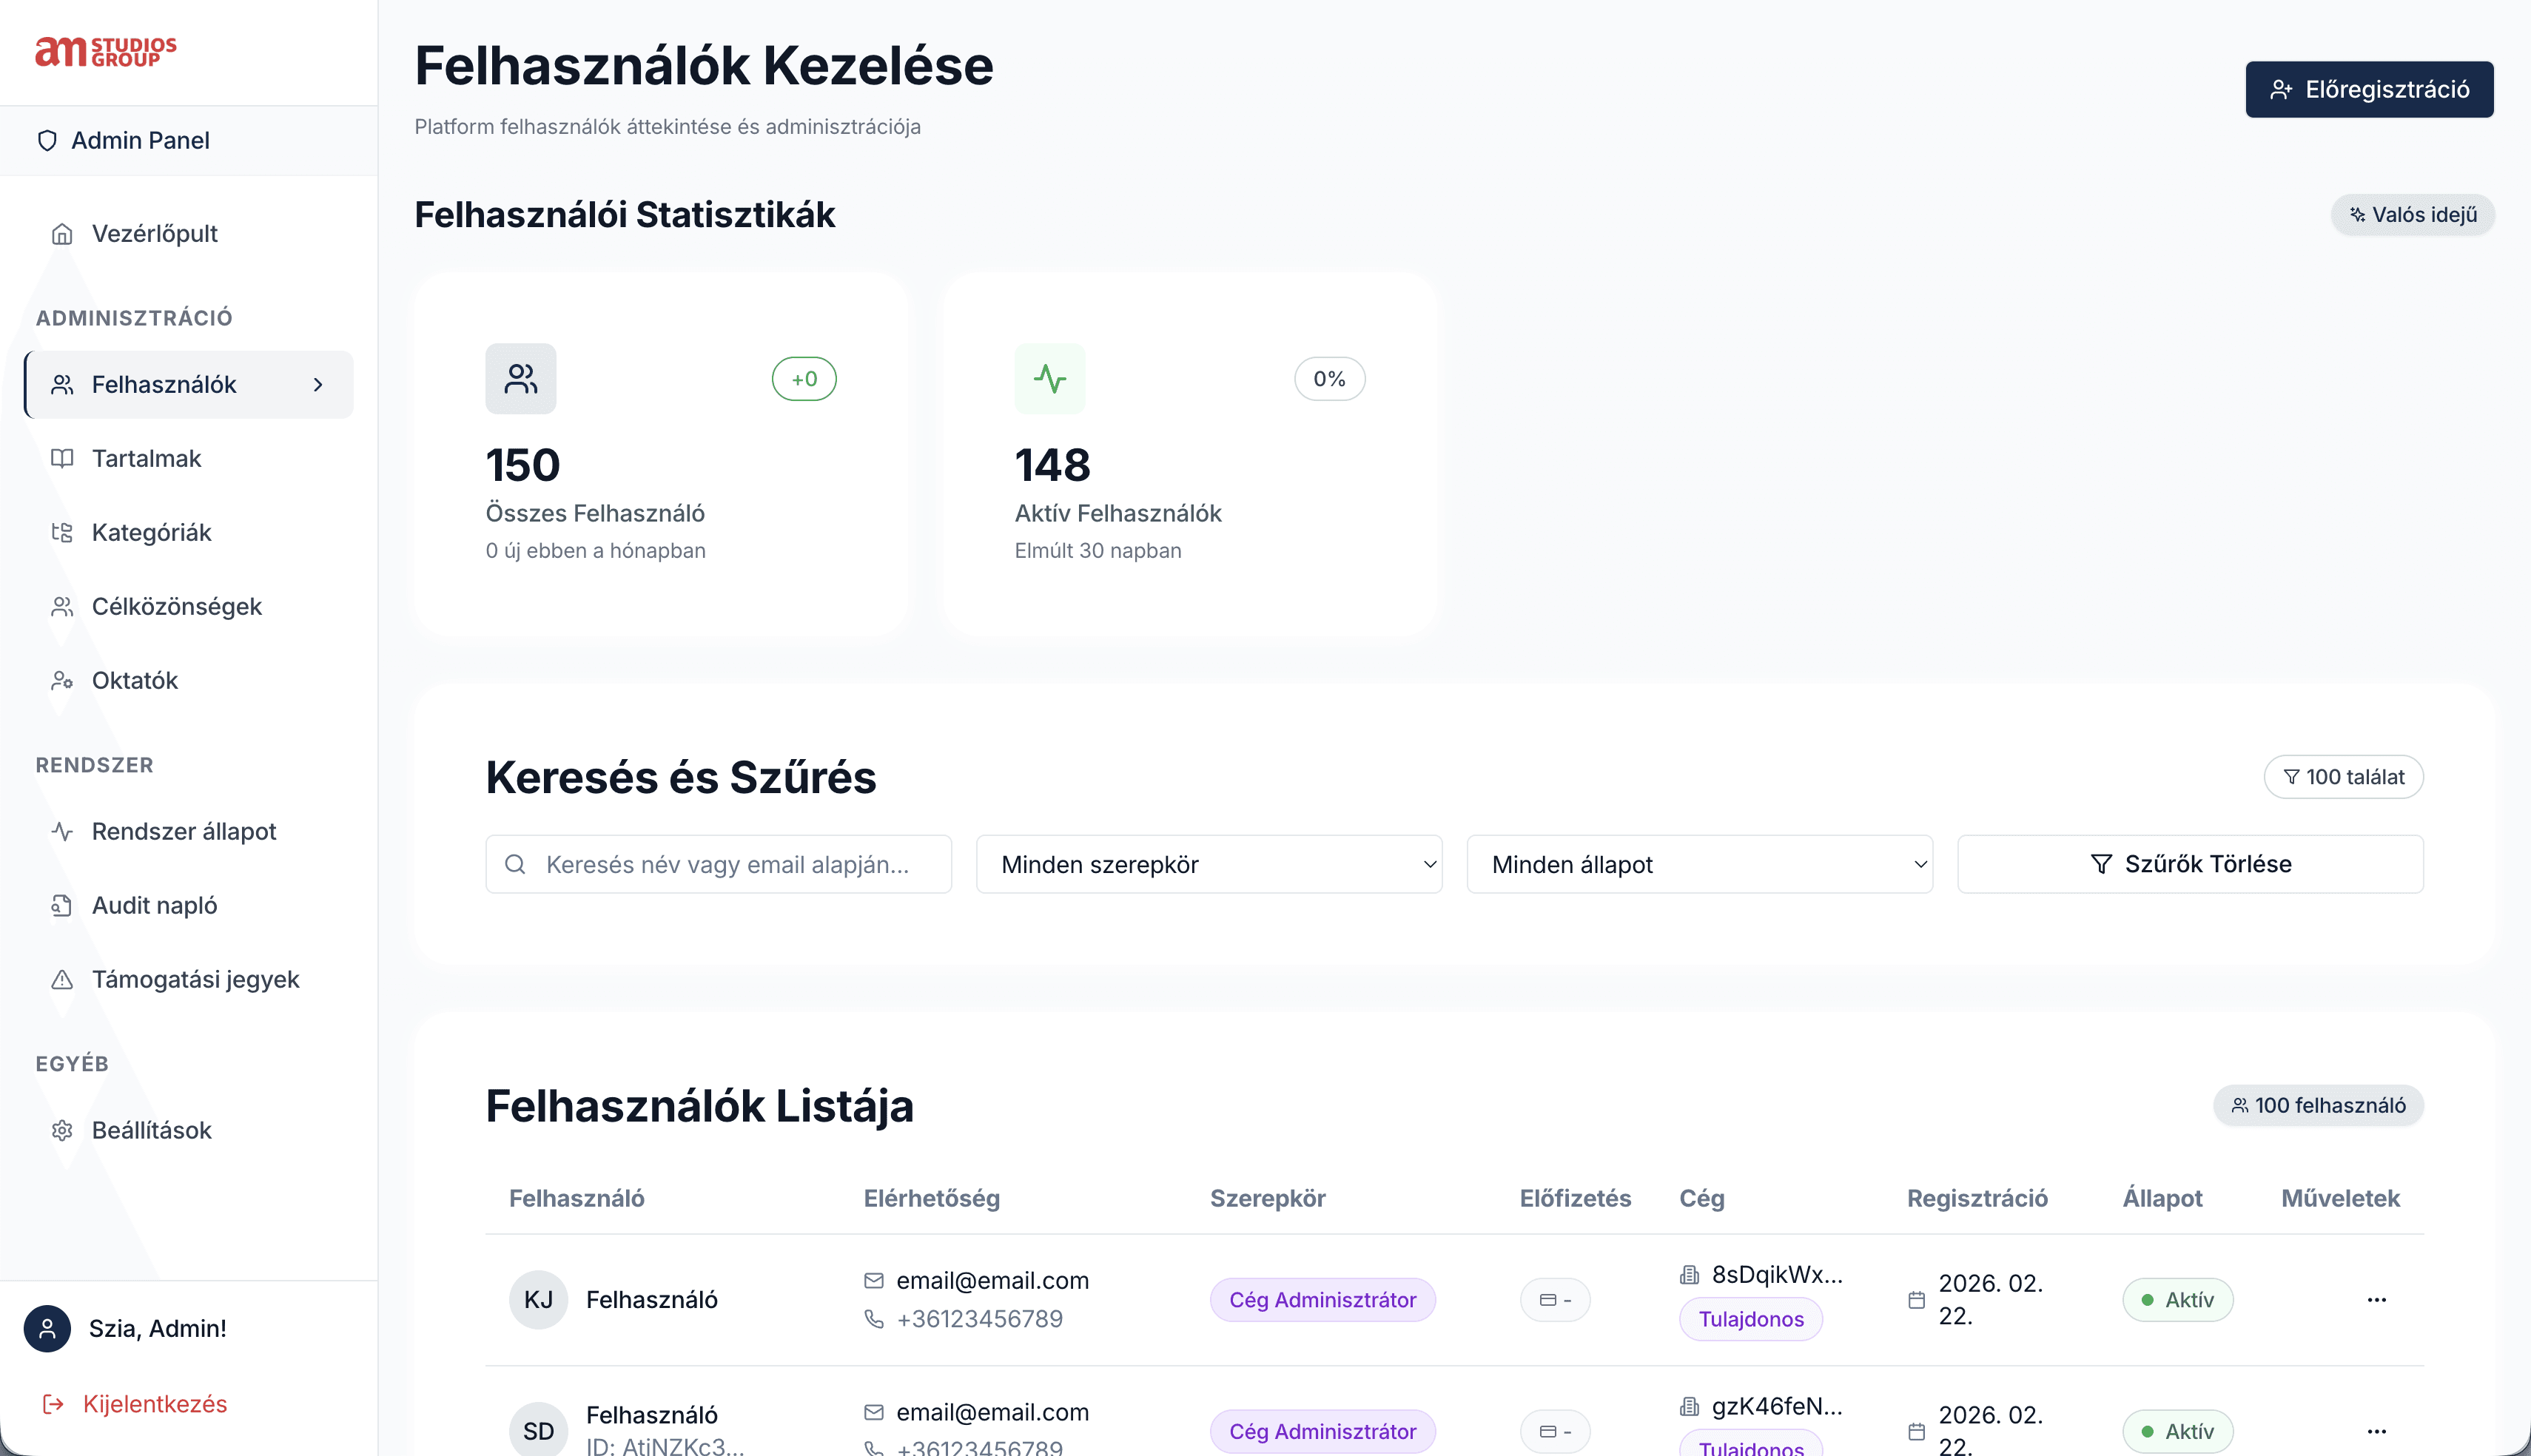Screen dimensions: 2531x1456
Task: Click the activity pulse icon in the Aktív Felhasználók card
Action: point(1049,379)
